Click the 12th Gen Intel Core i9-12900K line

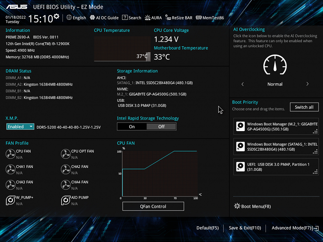[x=38, y=44]
